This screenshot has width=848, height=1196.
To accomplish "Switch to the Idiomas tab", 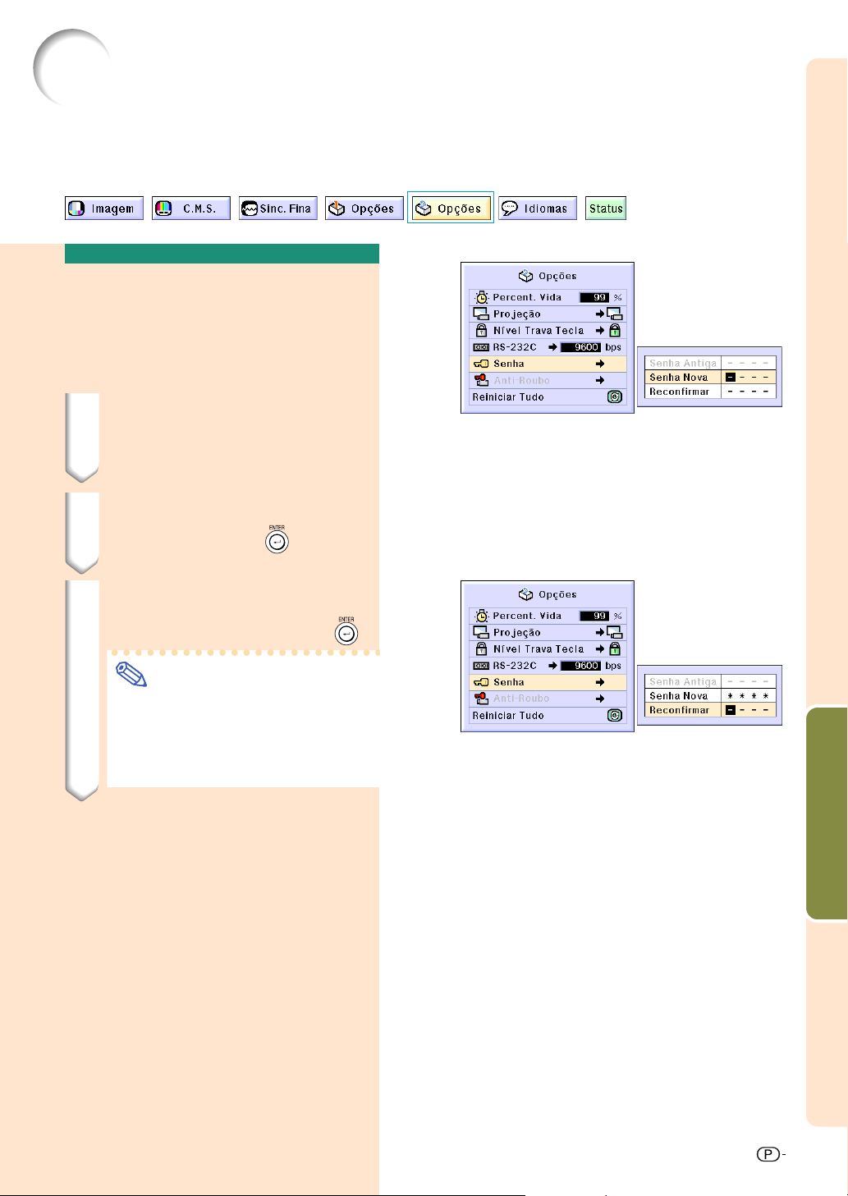I will [x=538, y=208].
